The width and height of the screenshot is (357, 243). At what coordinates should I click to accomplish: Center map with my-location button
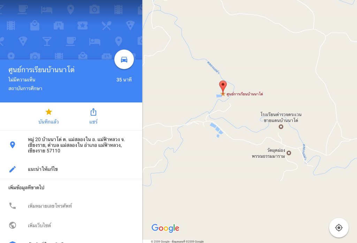(x=339, y=228)
